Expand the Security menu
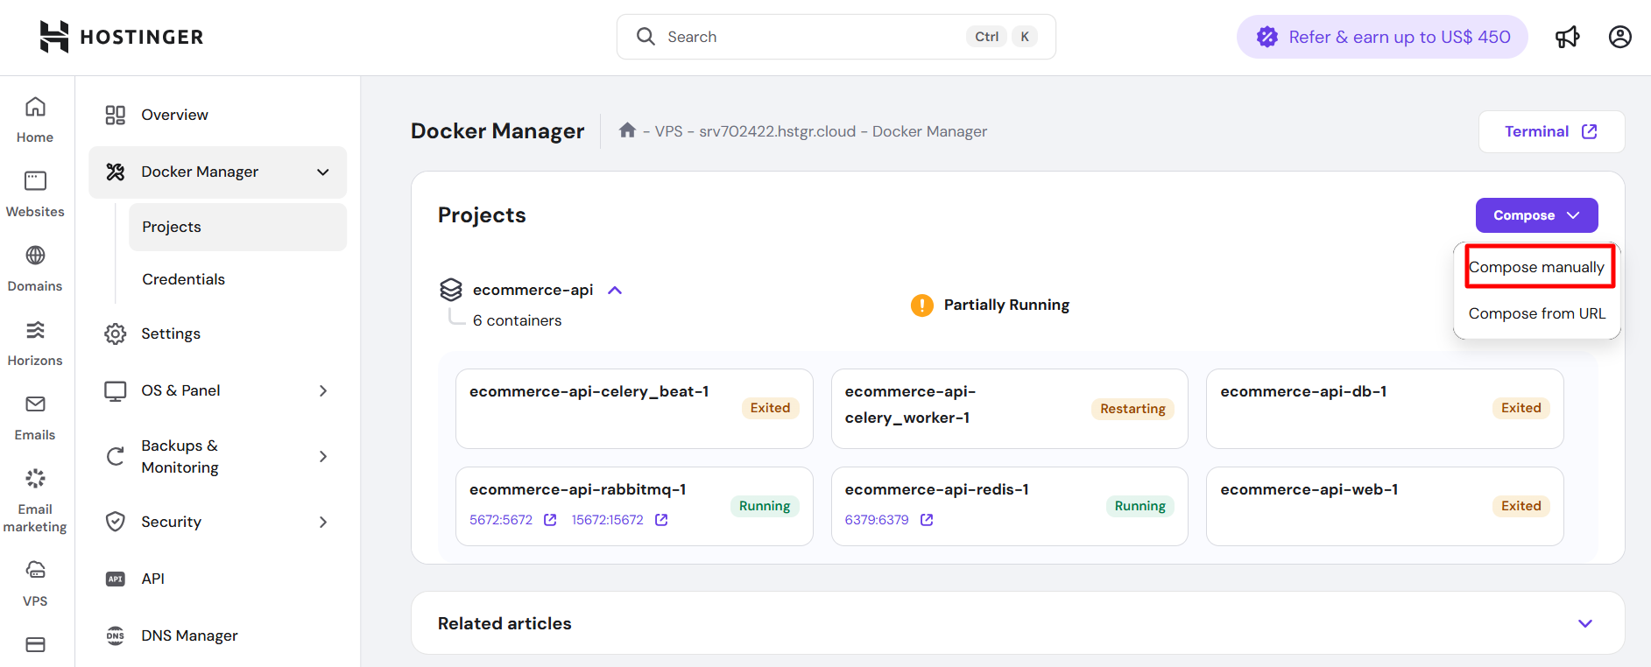 [323, 522]
